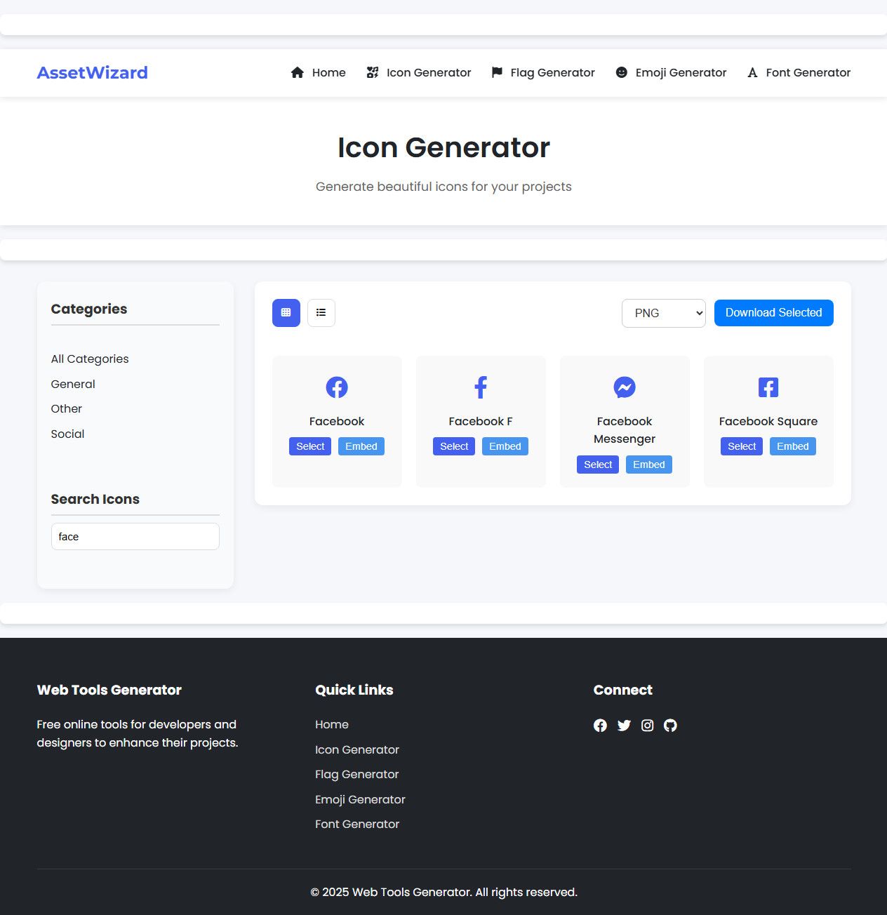The width and height of the screenshot is (887, 915).
Task: Open the Home nav label in the top navbar
Action: [329, 72]
